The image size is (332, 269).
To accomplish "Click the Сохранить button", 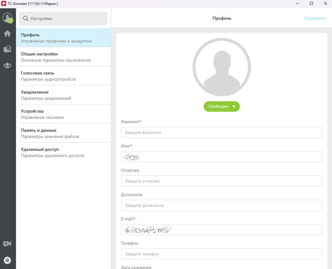I will pyautogui.click(x=315, y=18).
